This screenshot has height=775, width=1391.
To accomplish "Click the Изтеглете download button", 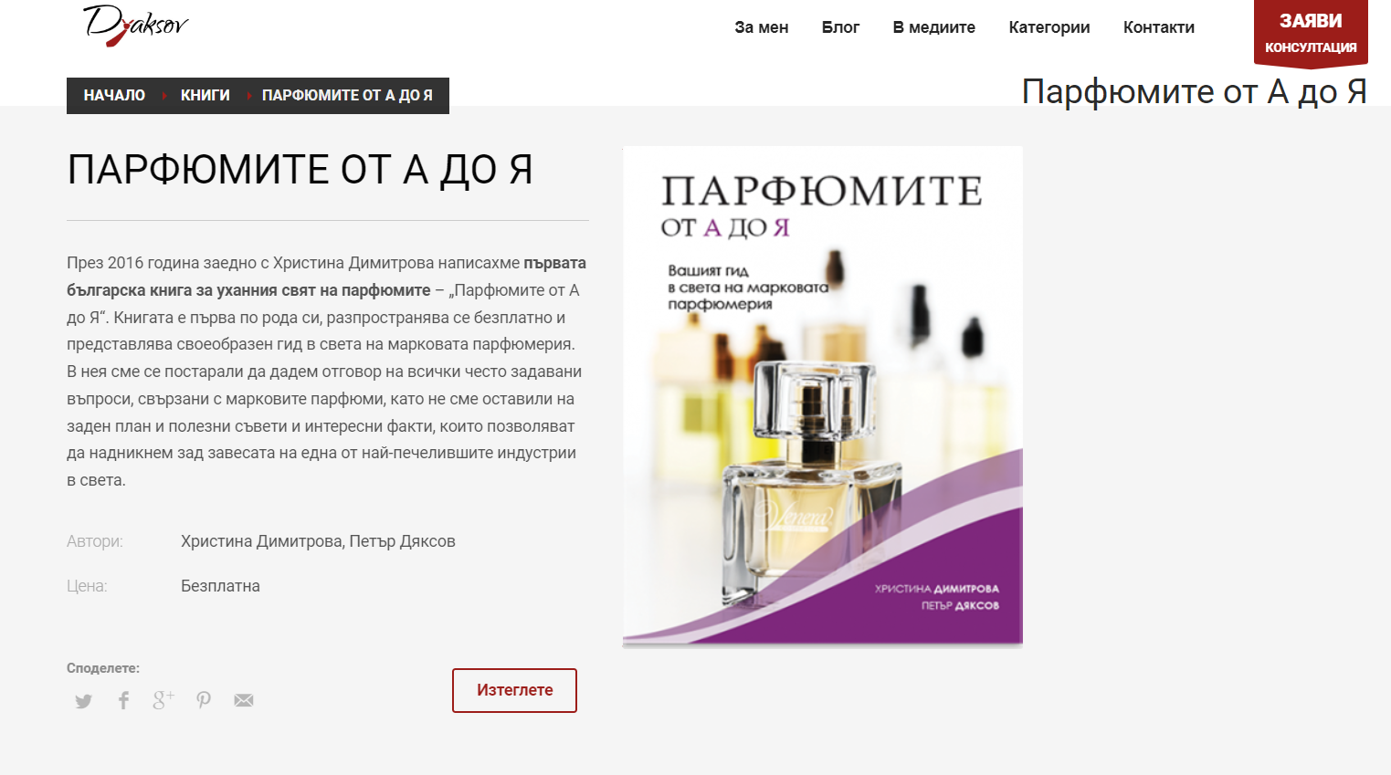I will point(514,690).
